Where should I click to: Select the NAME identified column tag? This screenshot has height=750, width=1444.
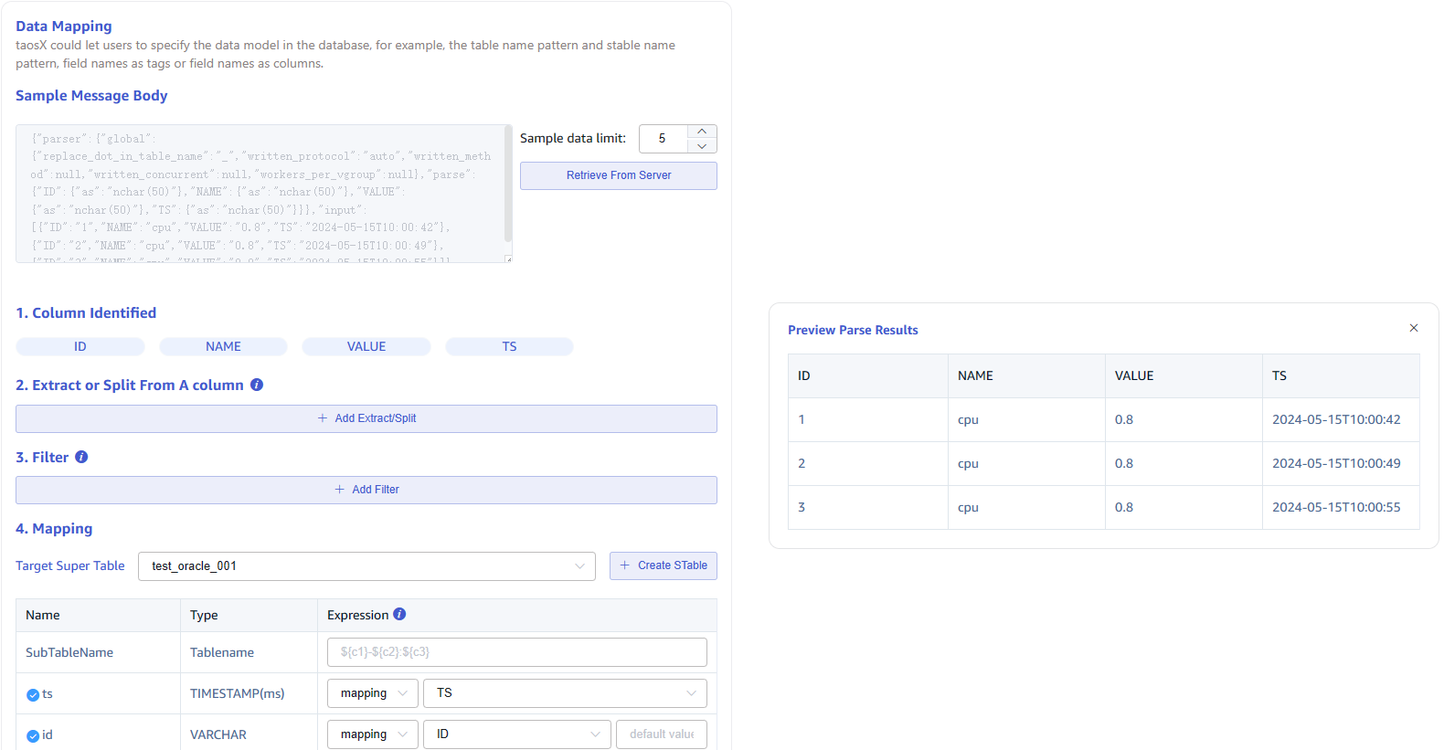click(223, 346)
